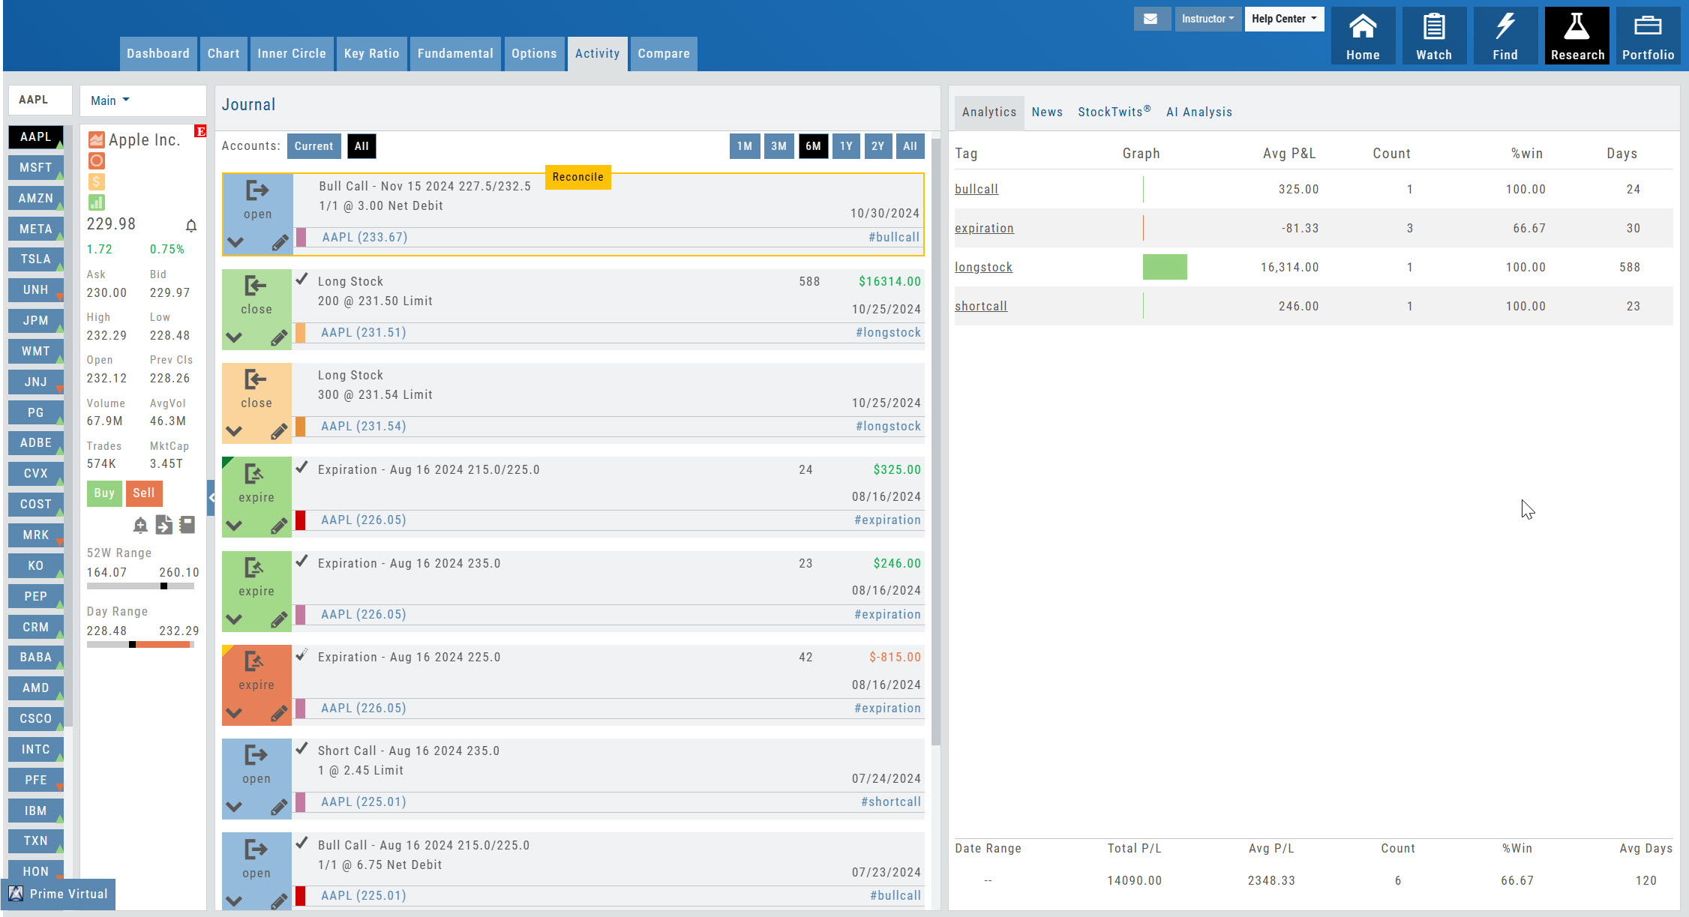Expand the Long Stock 300 entry

click(x=234, y=432)
